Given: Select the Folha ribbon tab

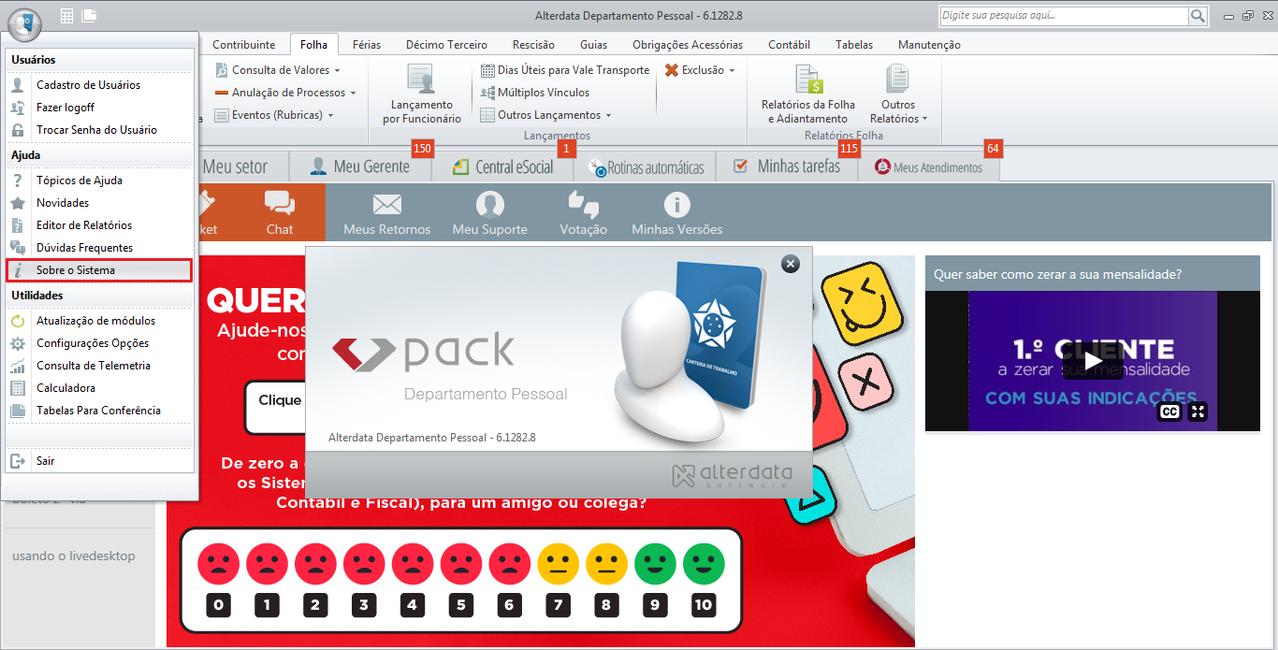Looking at the screenshot, I should pos(314,45).
